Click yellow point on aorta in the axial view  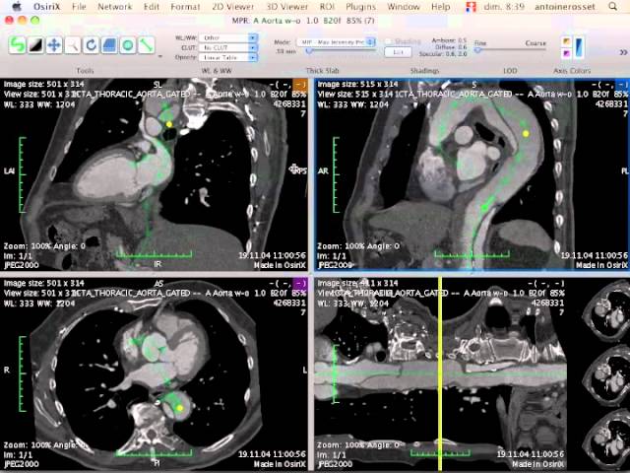180,408
